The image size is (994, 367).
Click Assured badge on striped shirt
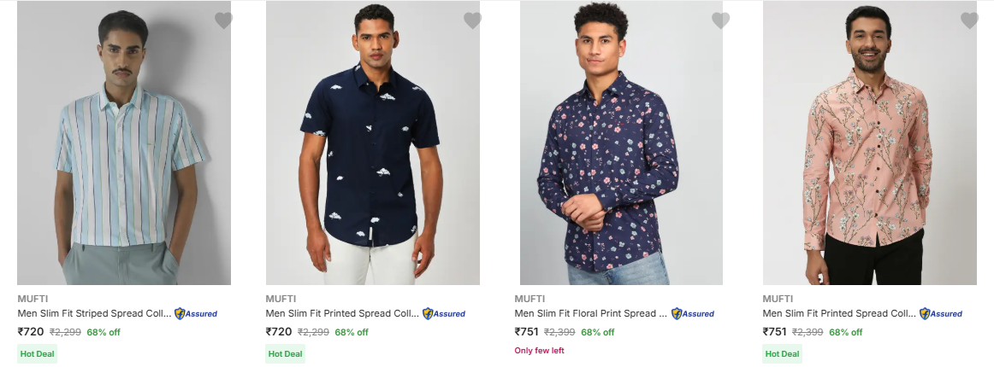196,313
